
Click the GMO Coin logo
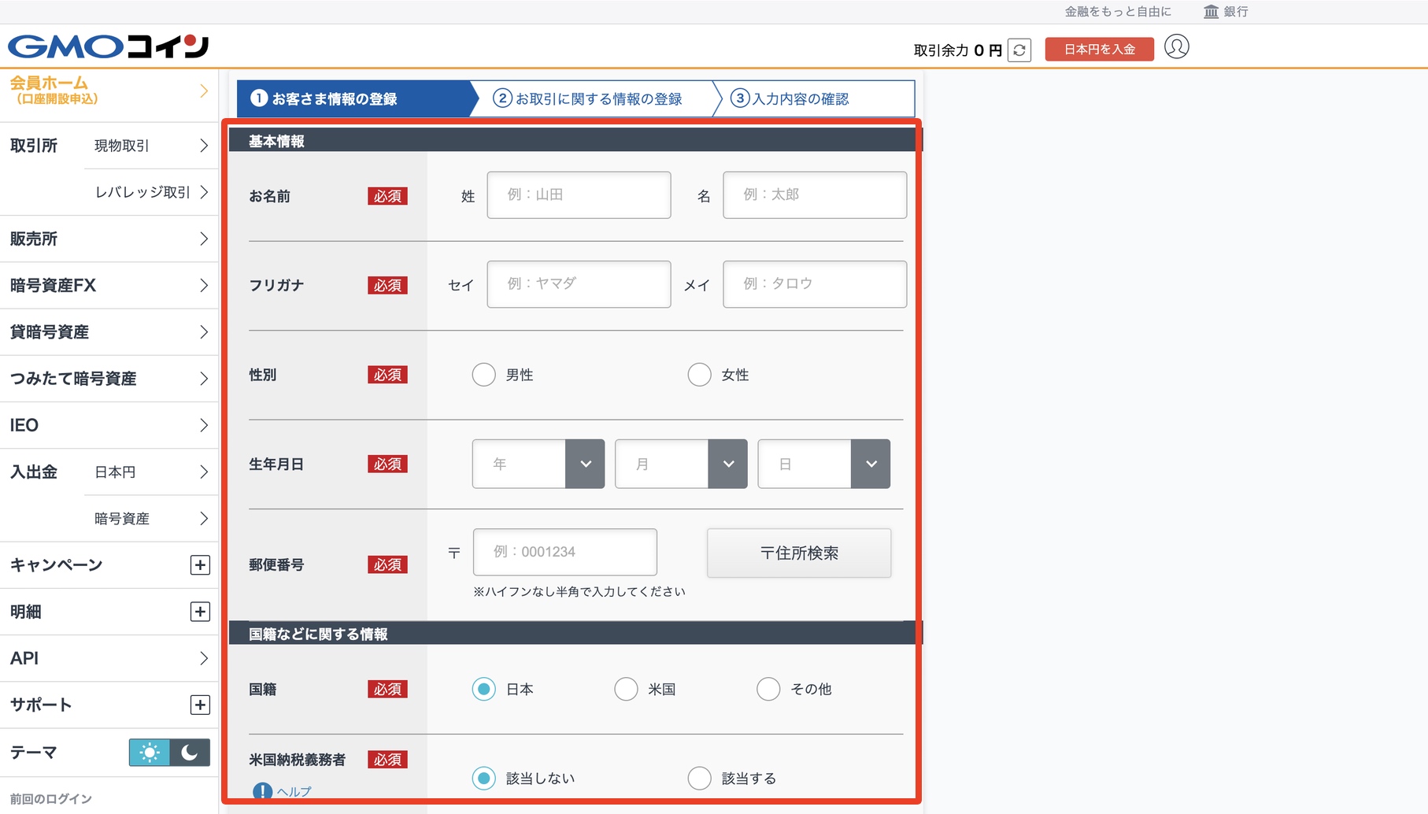(x=108, y=46)
